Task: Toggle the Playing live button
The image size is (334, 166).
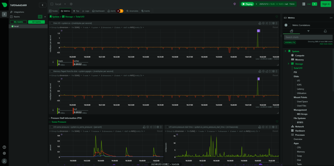Action: point(247,4)
